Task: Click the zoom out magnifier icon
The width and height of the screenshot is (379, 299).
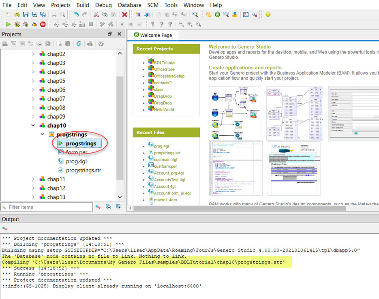Action: point(181,24)
